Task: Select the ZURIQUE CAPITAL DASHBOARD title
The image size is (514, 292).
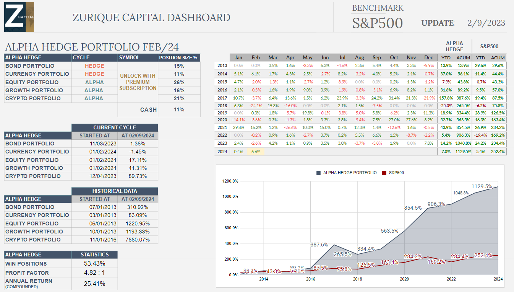Action: pos(151,18)
